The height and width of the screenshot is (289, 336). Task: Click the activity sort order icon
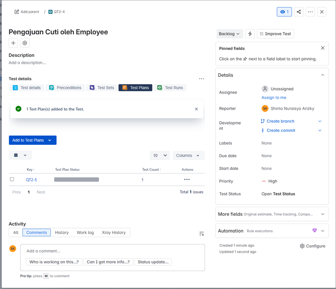click(x=201, y=233)
